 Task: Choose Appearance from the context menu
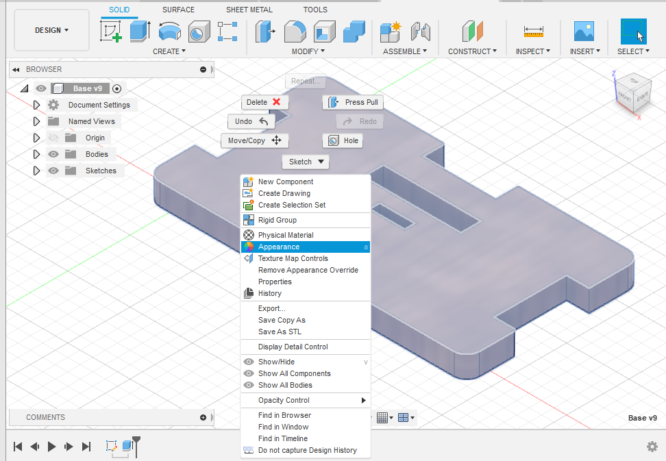(306, 247)
